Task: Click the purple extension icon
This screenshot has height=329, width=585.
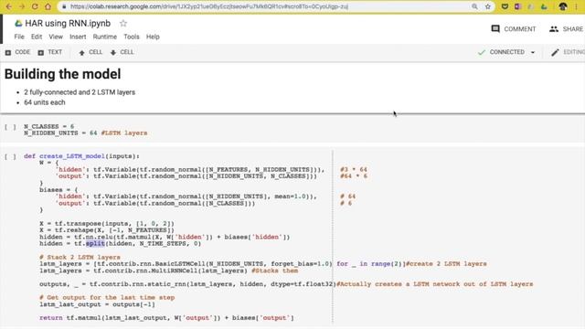Action: point(517,6)
